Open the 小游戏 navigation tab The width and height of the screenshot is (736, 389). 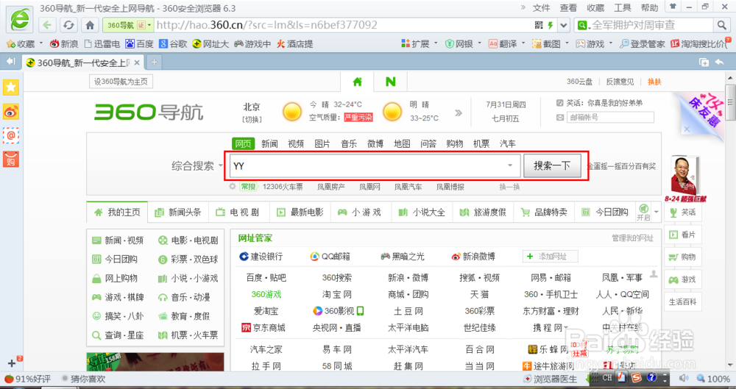pos(361,212)
